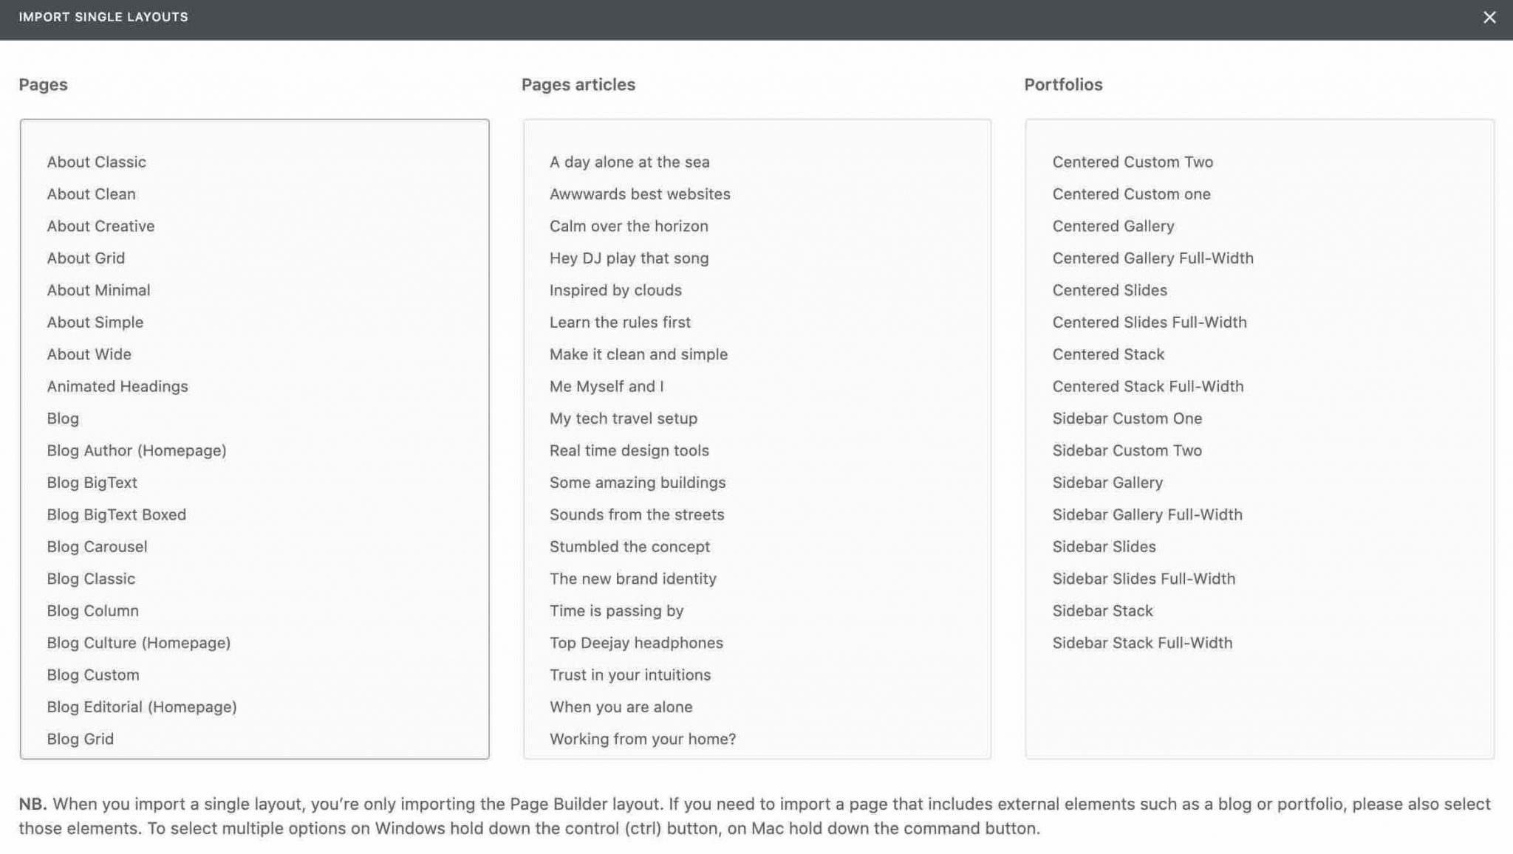
Task: Select the About Minimal page layout
Action: click(98, 289)
